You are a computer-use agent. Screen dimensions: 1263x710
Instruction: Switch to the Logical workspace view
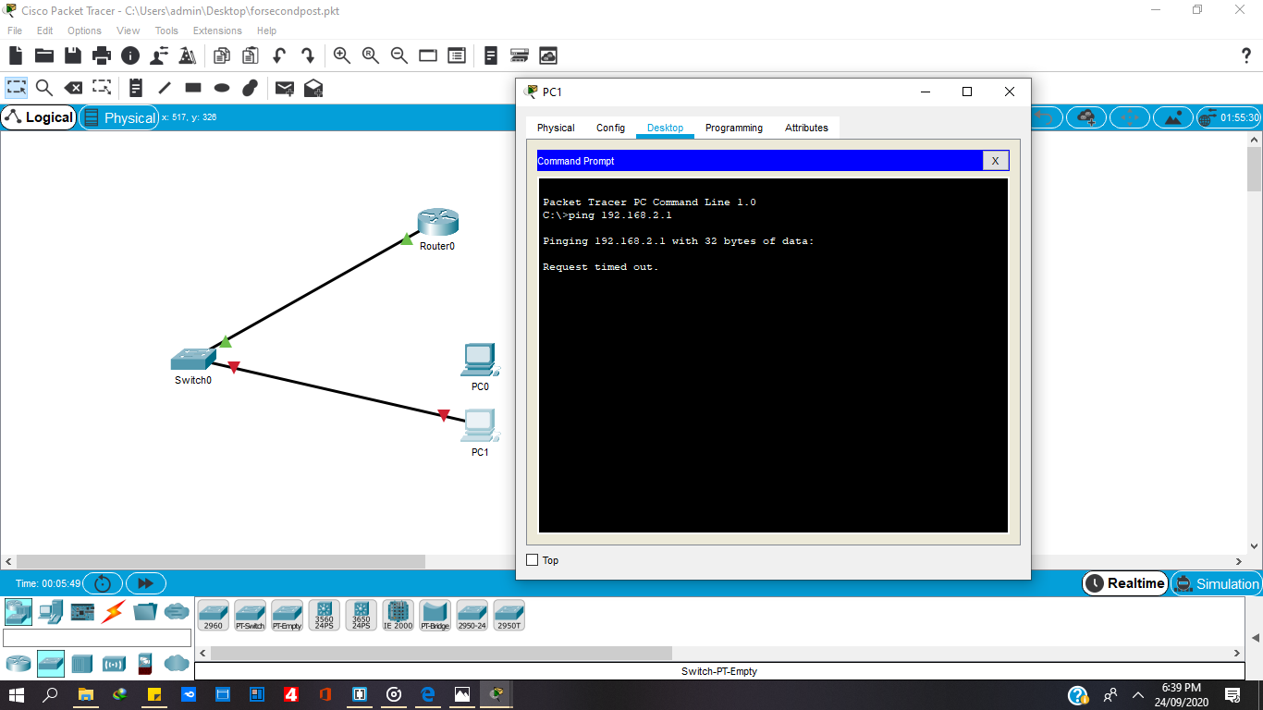39,117
